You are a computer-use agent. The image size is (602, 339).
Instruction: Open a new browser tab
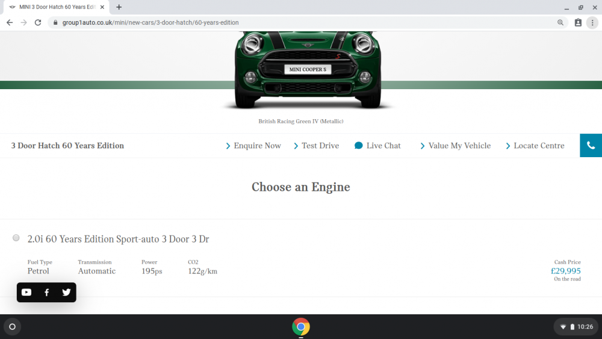[119, 7]
